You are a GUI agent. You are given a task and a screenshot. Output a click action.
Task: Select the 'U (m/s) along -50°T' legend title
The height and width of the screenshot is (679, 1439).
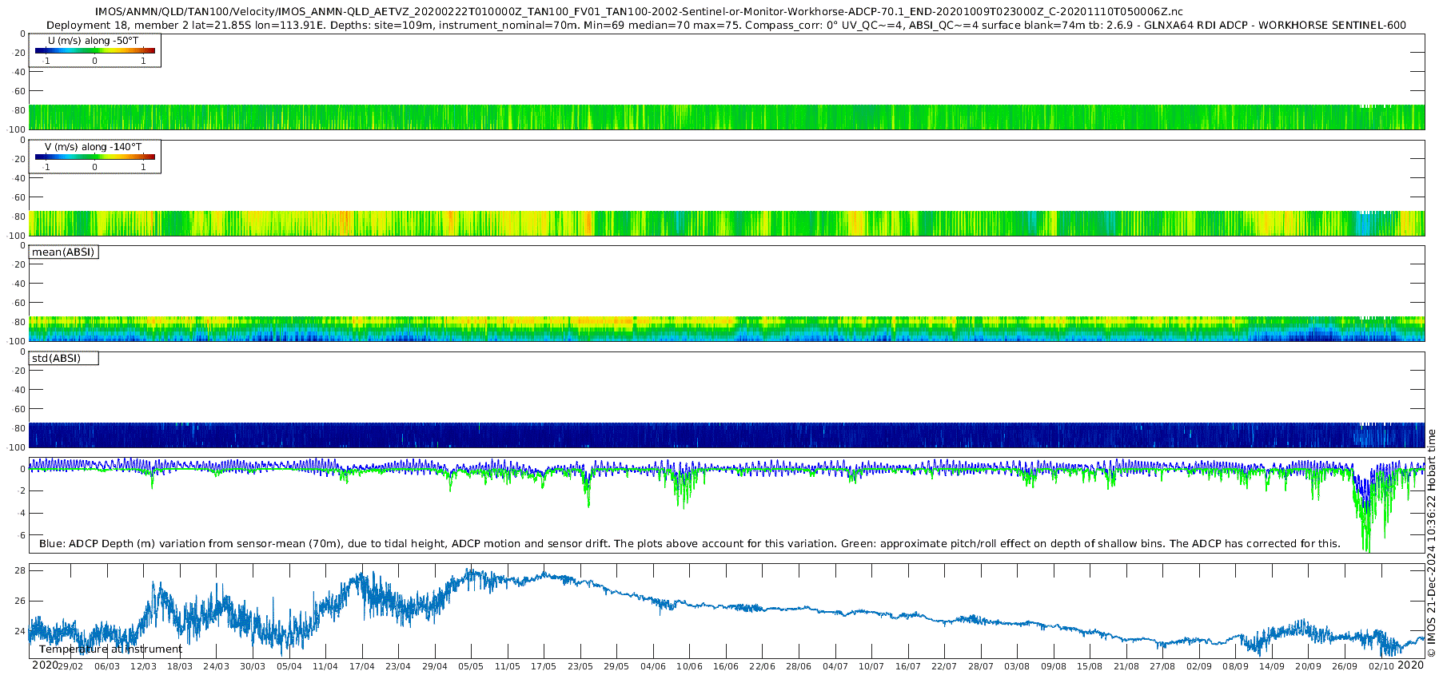[x=94, y=41]
